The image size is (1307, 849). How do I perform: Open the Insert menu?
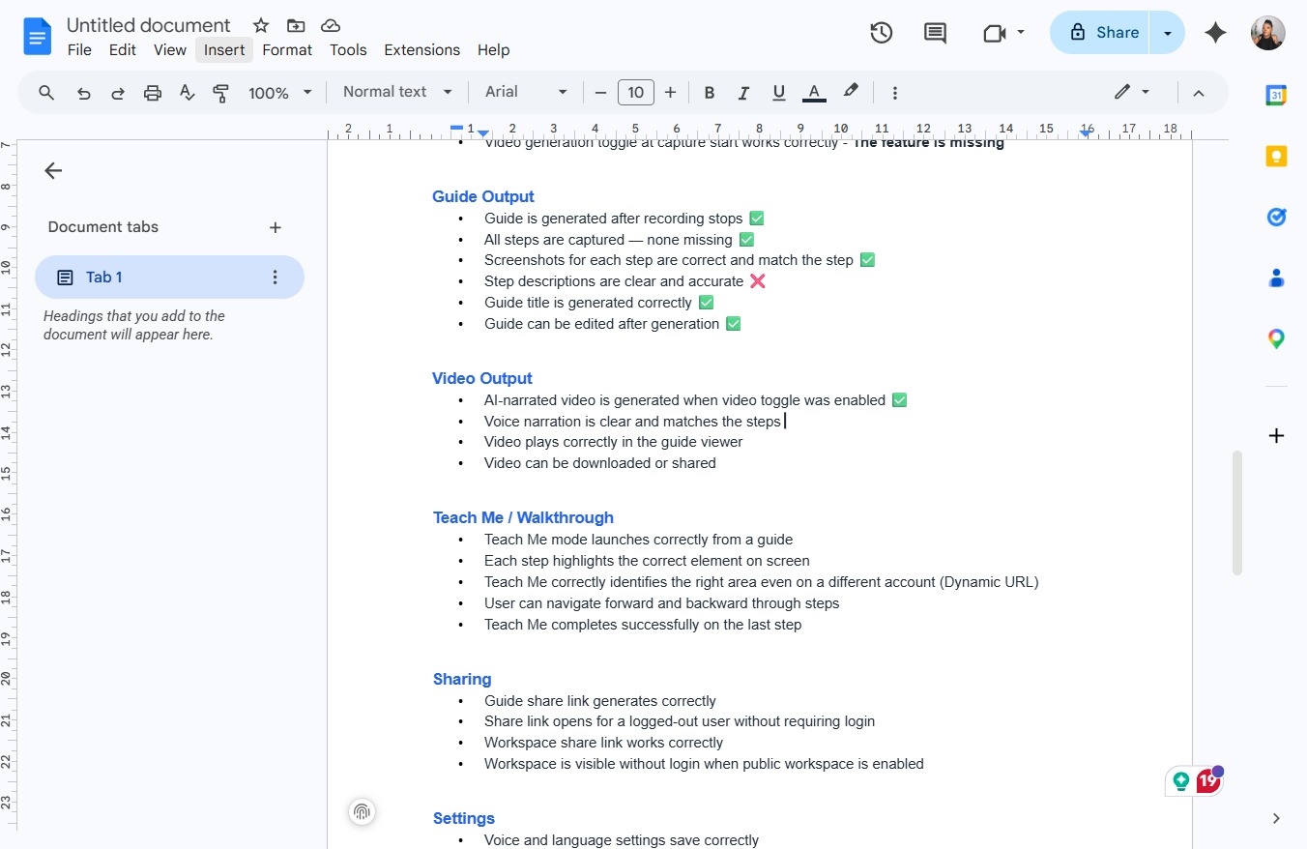[224, 50]
